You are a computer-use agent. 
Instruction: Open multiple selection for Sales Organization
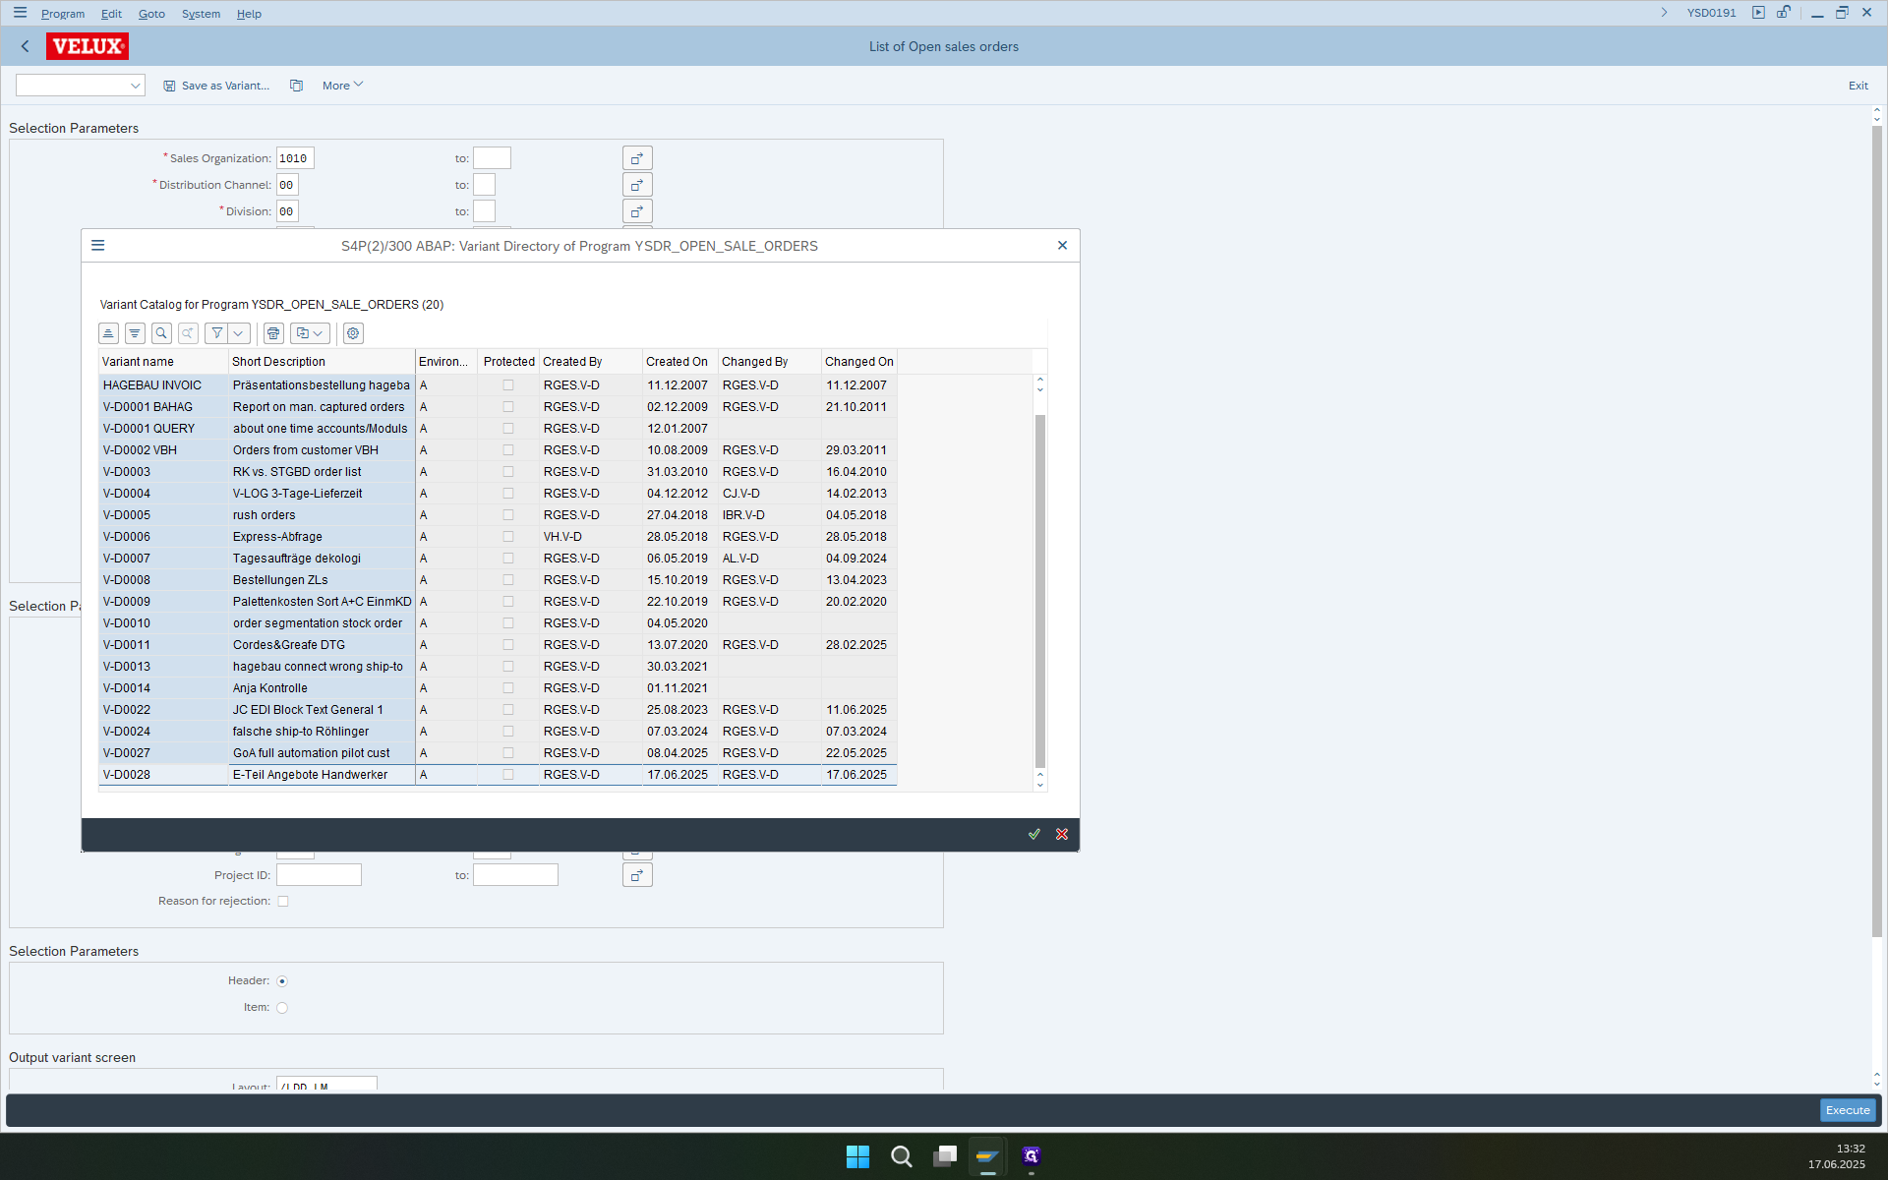[x=637, y=158]
